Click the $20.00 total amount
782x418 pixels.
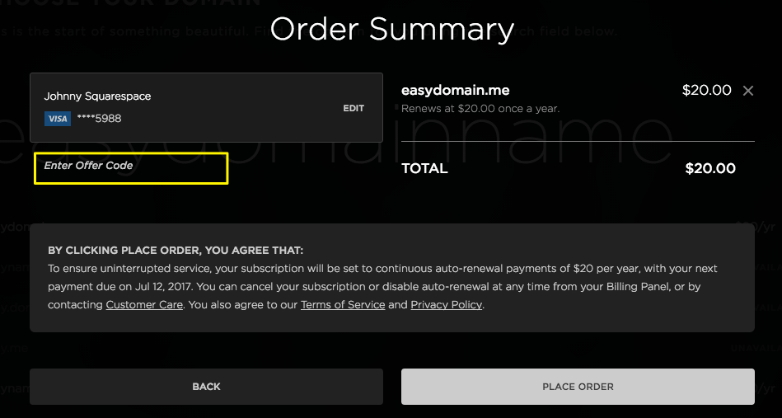tap(710, 169)
